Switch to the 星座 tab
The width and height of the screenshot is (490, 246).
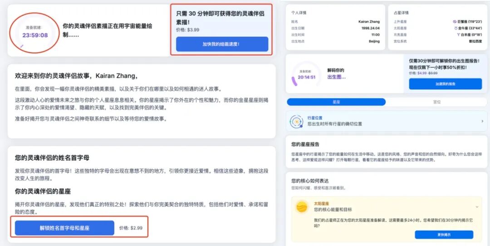[x=336, y=102]
